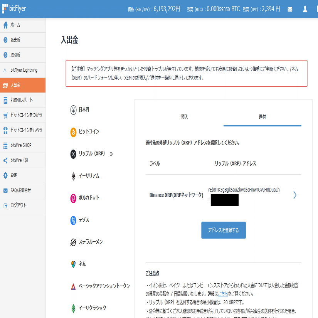
Task: Click the logout icon beside ログアウト
Action: (5, 206)
